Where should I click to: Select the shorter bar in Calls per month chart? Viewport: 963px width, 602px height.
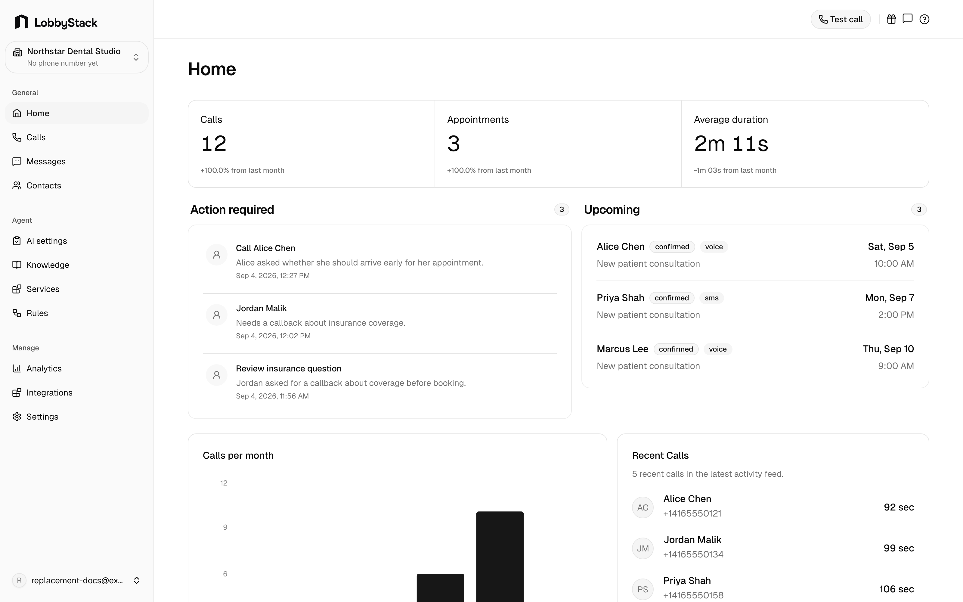440,588
